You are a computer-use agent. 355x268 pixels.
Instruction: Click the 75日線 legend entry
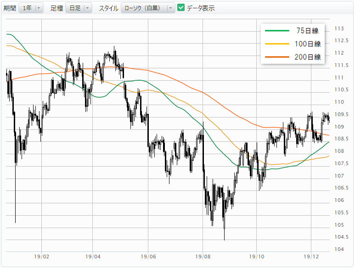point(293,31)
